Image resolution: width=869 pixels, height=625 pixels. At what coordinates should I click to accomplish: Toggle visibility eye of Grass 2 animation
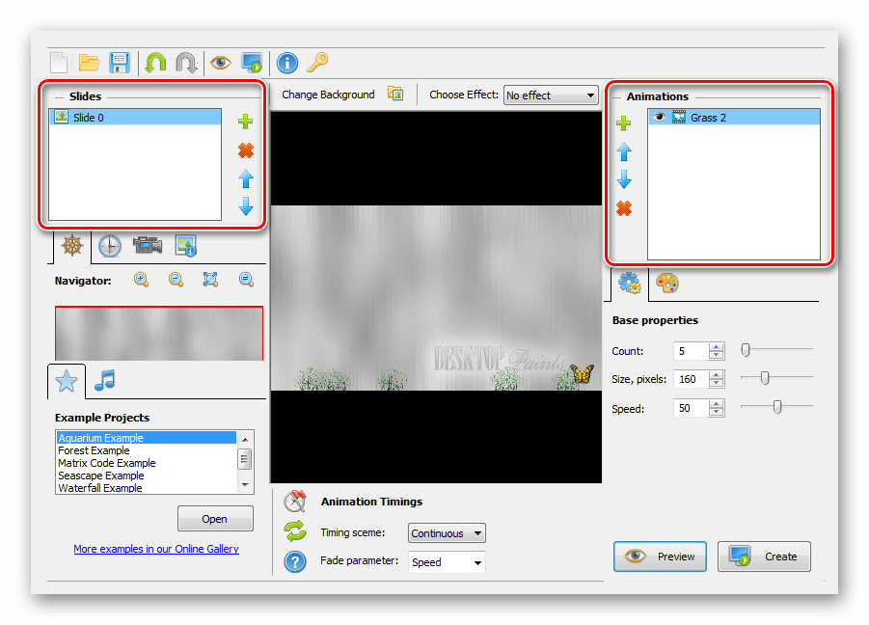(x=659, y=118)
